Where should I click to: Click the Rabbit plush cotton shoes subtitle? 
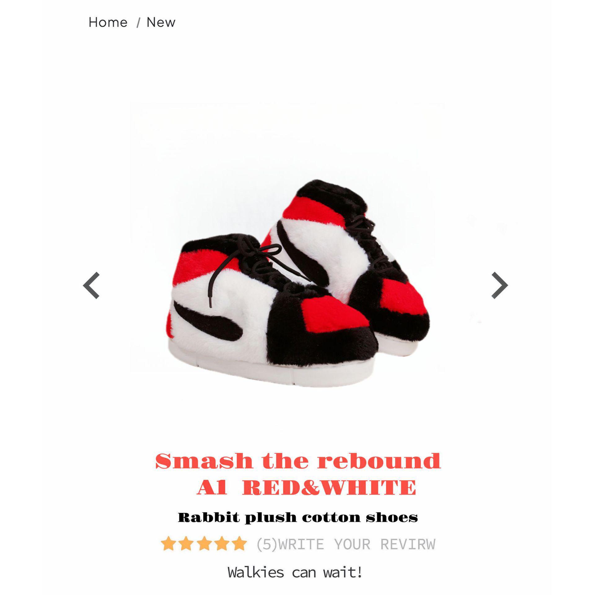pos(298,517)
